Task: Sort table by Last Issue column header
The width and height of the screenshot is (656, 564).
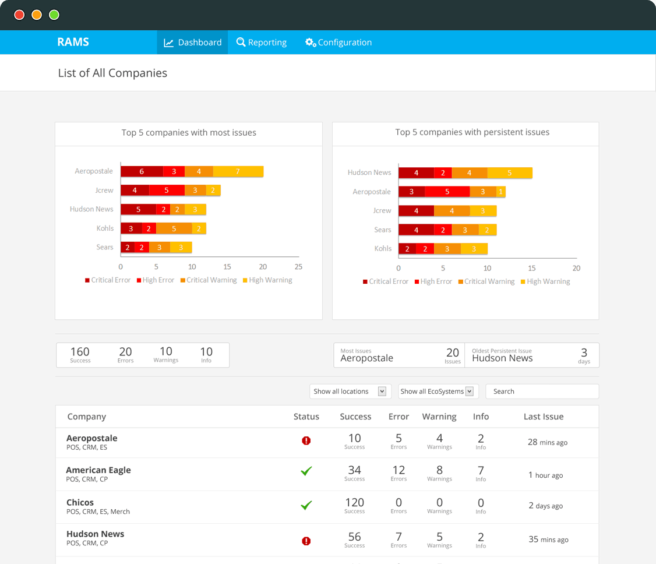Action: pyautogui.click(x=544, y=417)
